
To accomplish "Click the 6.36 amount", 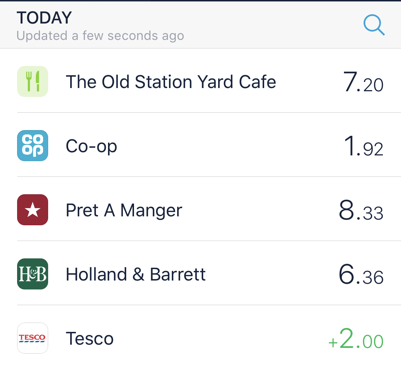I will [x=361, y=275].
